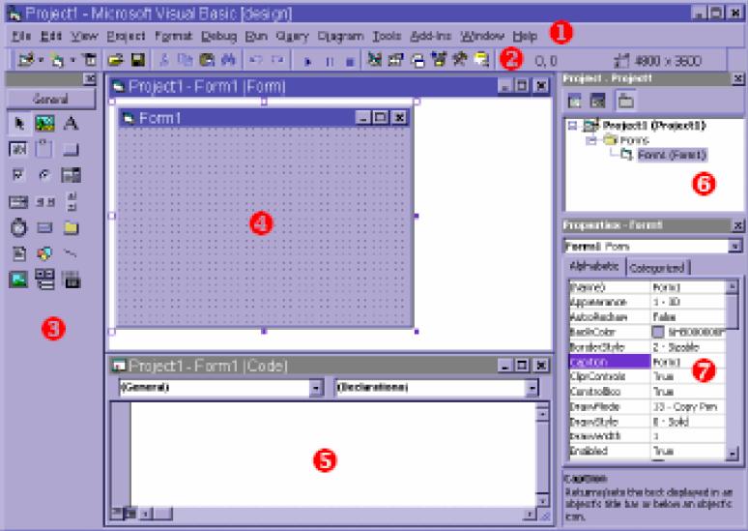748x531 pixels.
Task: Select the Timer control tool
Action: point(18,227)
